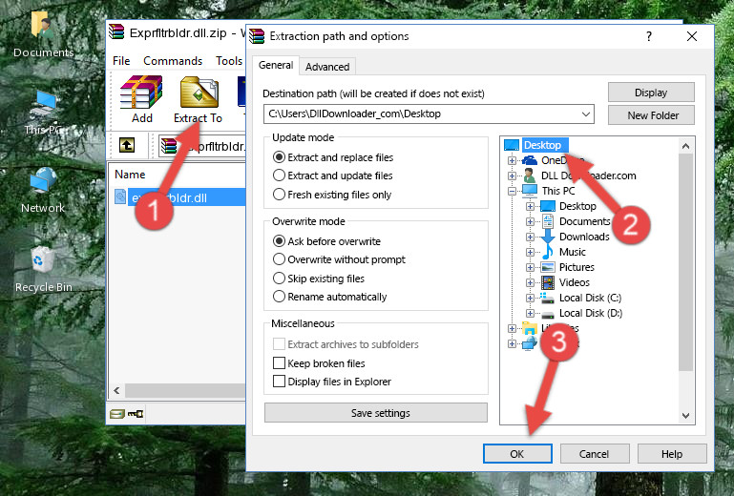
Task: Expand the OneDrive tree node
Action: tap(513, 160)
